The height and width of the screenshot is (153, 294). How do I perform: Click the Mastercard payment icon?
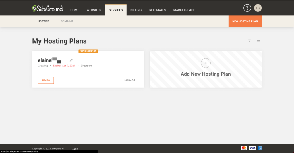pyautogui.click(x=244, y=148)
